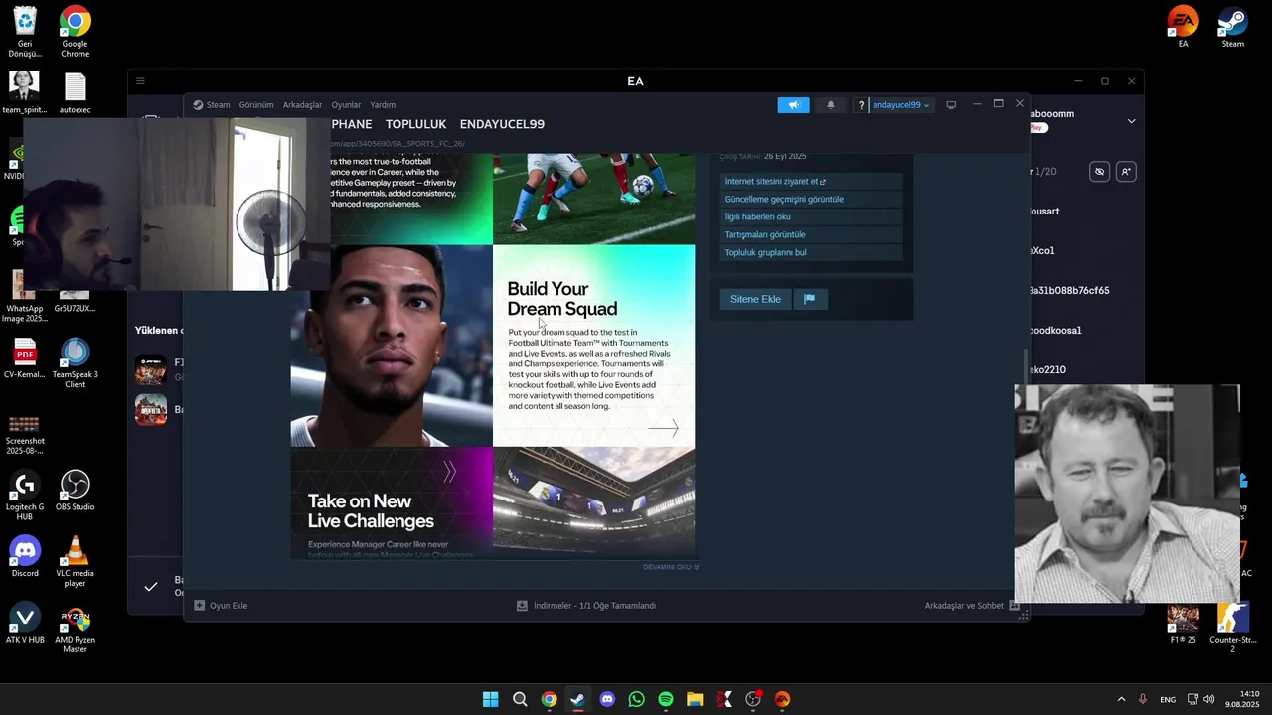Screen dimensions: 1272x715
Task: Open İndirmeler status in Steam footer
Action: [586, 605]
